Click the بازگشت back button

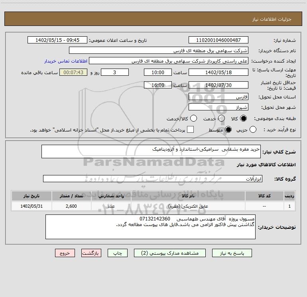[x=91, y=253]
